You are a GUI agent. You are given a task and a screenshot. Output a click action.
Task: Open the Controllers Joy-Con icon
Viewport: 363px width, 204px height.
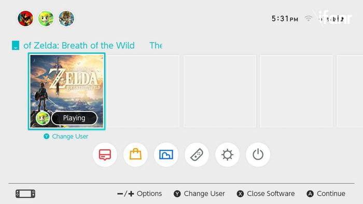pos(197,155)
